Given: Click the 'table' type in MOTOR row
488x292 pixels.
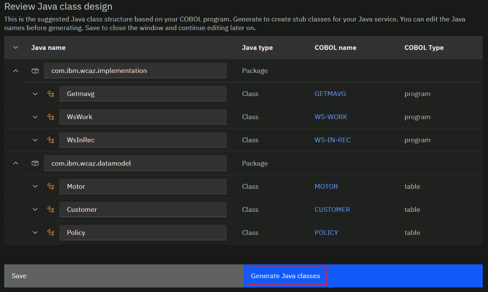Looking at the screenshot, I should 412,186.
